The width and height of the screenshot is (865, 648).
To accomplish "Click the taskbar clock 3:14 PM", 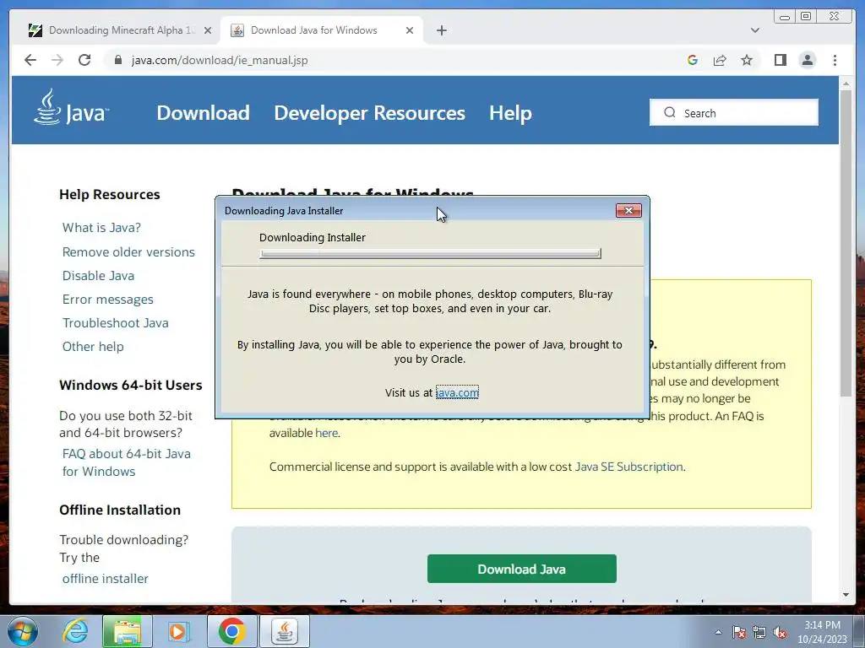I will coord(822,631).
